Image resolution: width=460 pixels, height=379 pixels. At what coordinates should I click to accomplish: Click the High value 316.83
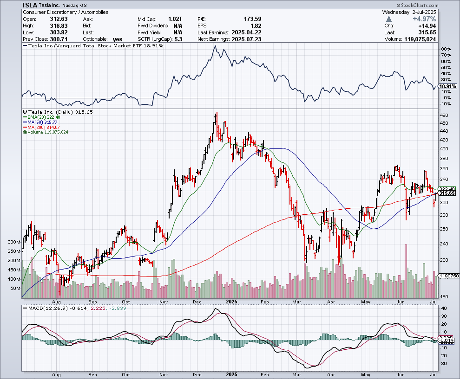point(59,26)
